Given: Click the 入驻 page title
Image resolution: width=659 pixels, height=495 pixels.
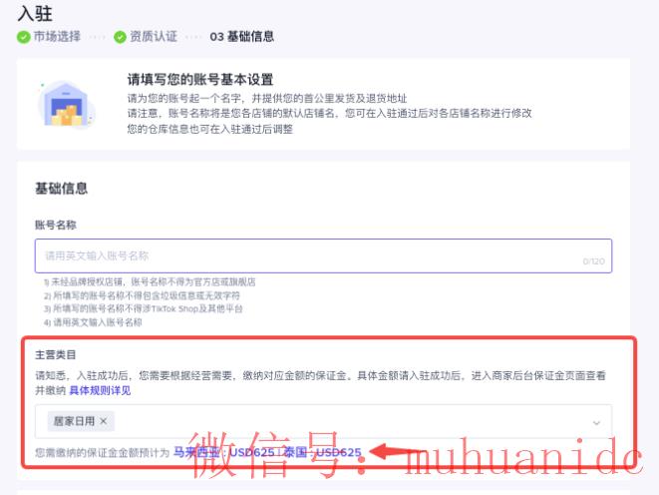Looking at the screenshot, I should point(35,13).
